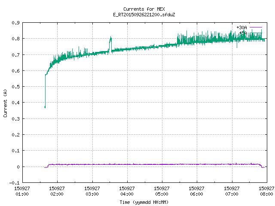Click the purple trace drop-off near 07:50
This screenshot has width=275, height=206.
pos(262,166)
